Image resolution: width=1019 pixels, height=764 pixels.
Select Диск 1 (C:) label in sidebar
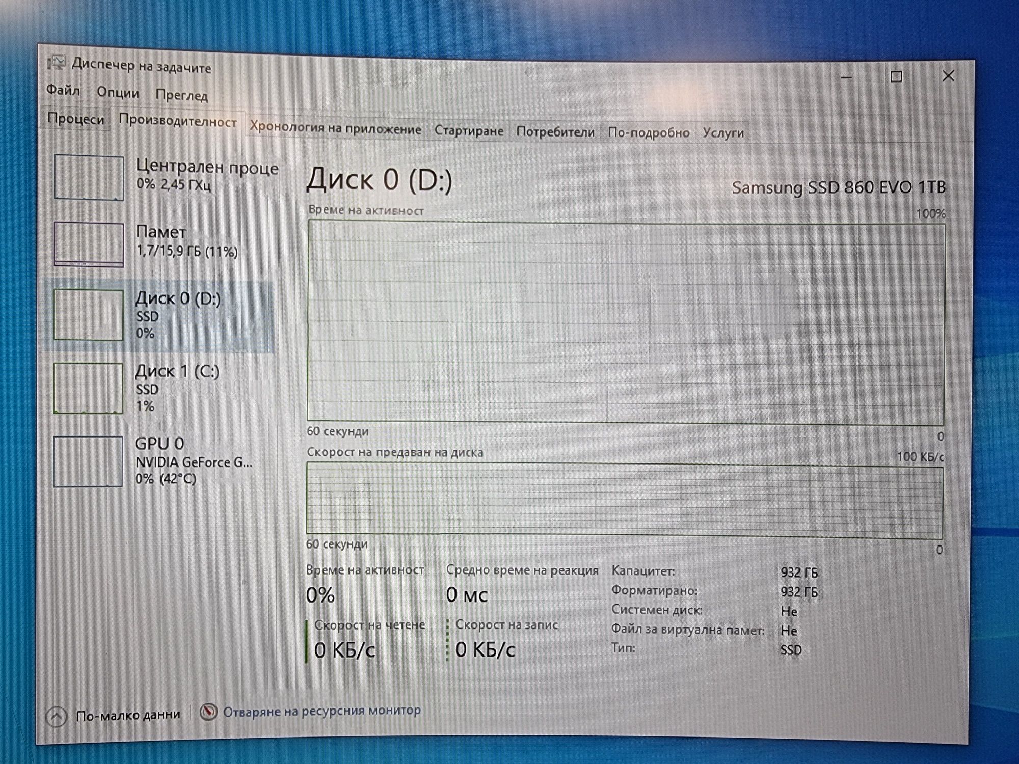(177, 371)
